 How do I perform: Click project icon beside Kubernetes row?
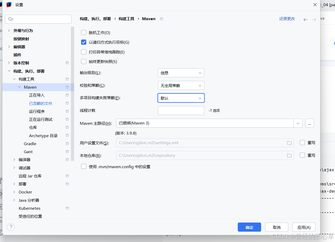coord(67,208)
